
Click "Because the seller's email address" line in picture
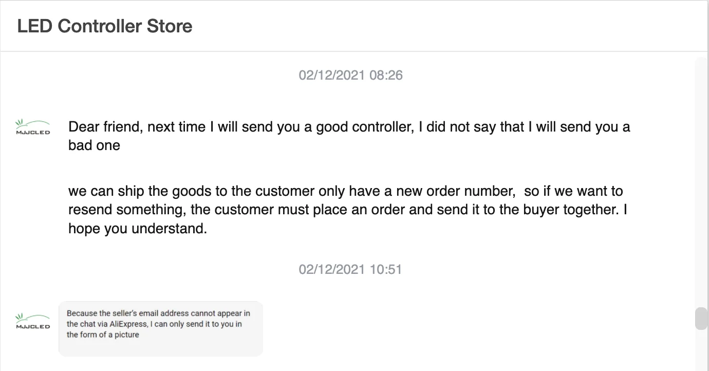pos(158,313)
